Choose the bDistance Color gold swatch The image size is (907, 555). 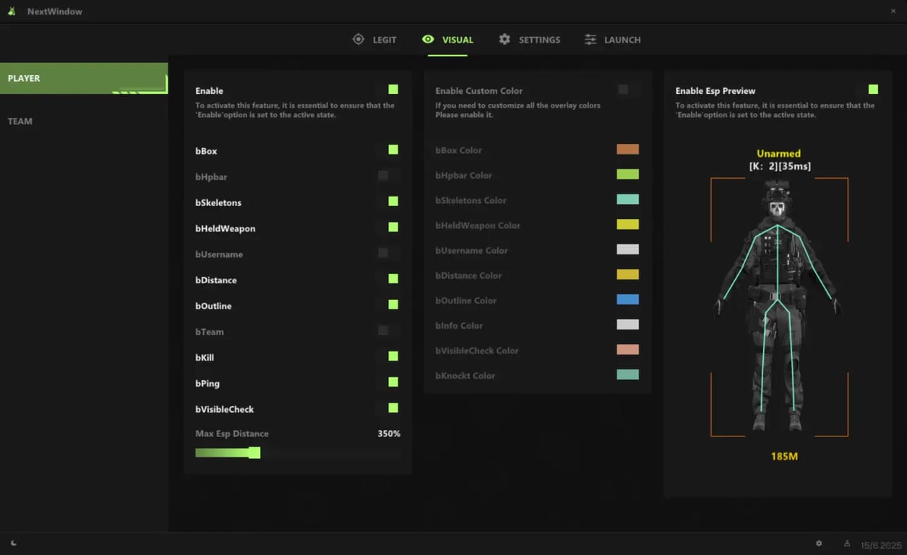[x=627, y=275]
